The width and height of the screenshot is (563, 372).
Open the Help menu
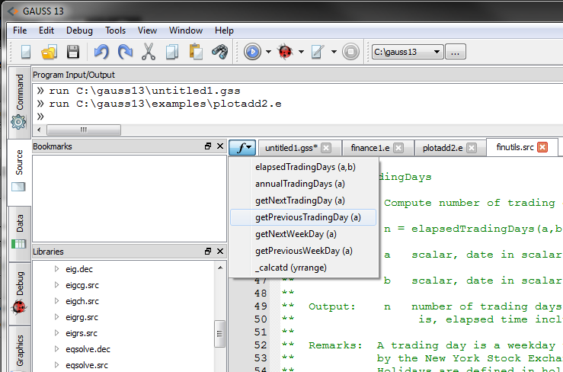point(224,30)
